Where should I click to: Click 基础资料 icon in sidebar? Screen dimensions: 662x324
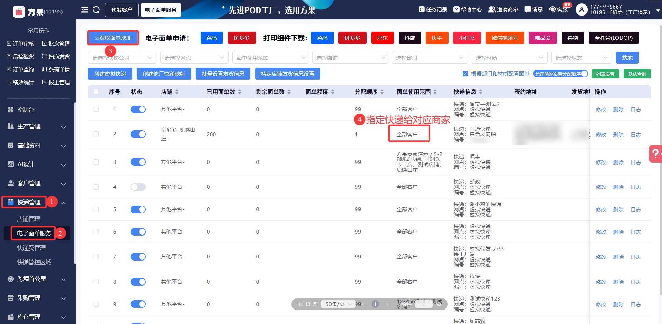pyautogui.click(x=11, y=145)
